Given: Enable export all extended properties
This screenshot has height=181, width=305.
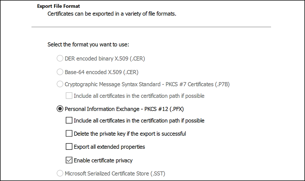Looking at the screenshot, I should tap(69, 146).
